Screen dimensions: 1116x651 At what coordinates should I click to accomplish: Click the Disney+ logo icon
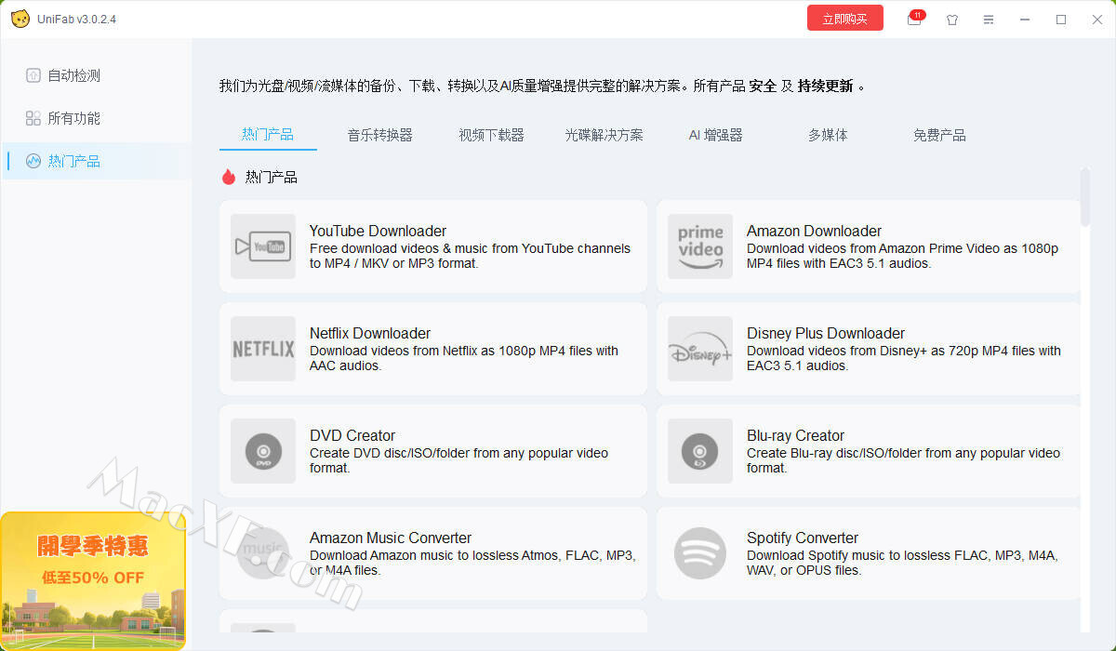(700, 349)
